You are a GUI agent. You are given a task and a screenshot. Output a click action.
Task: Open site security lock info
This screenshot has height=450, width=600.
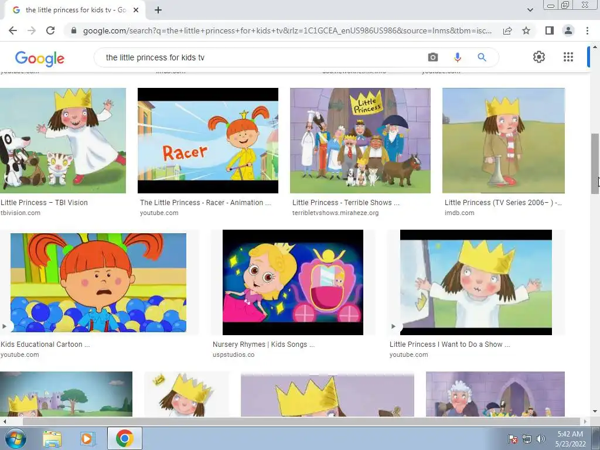click(74, 30)
